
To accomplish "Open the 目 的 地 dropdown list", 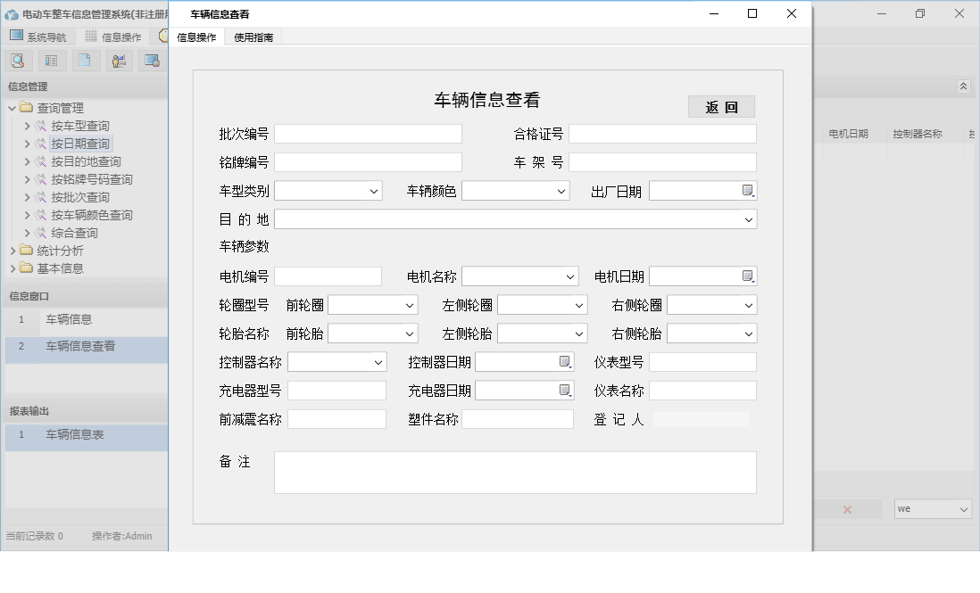I will click(749, 218).
